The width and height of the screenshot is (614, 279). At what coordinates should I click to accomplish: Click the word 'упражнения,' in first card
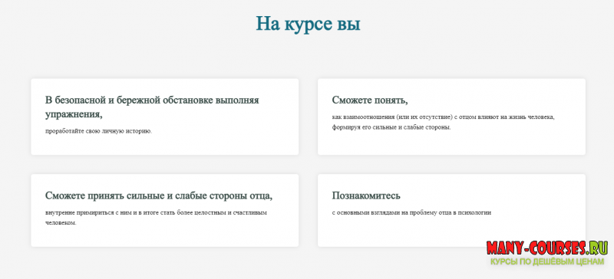point(74,114)
